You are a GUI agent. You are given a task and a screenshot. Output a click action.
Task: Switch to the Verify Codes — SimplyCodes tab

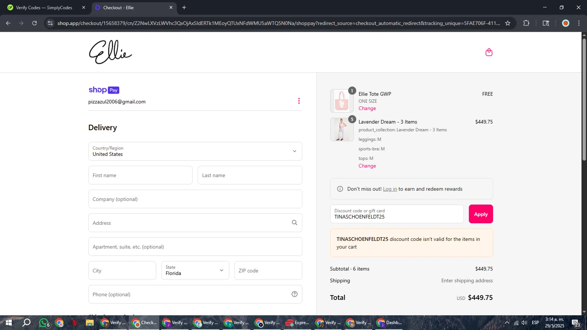[45, 7]
